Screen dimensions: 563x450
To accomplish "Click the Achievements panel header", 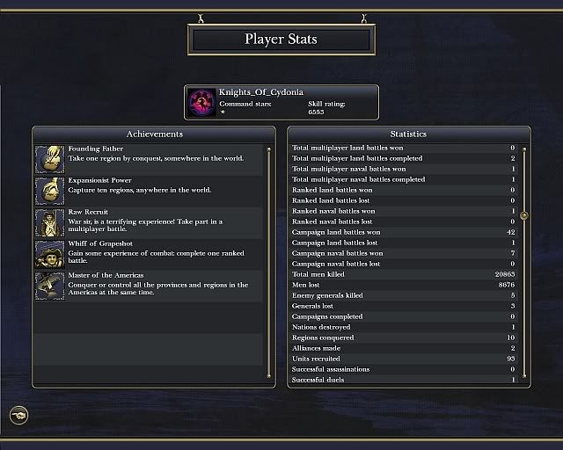I will pos(155,134).
